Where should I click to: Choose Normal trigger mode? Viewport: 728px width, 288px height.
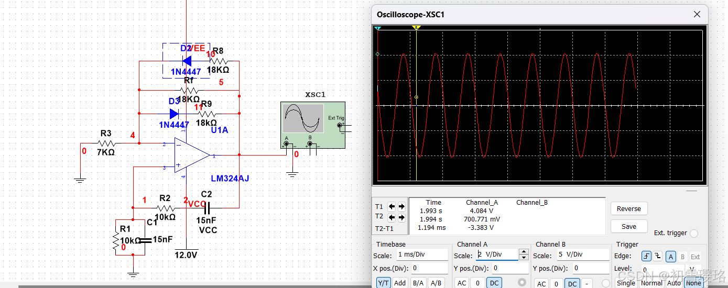(x=651, y=283)
